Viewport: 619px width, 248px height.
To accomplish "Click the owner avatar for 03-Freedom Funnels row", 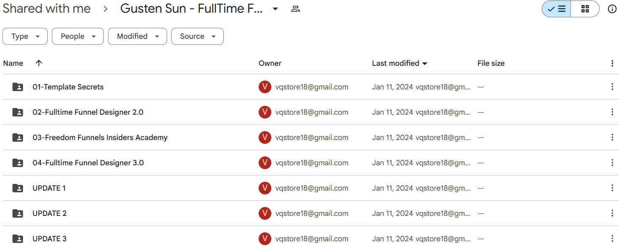I will [x=265, y=137].
